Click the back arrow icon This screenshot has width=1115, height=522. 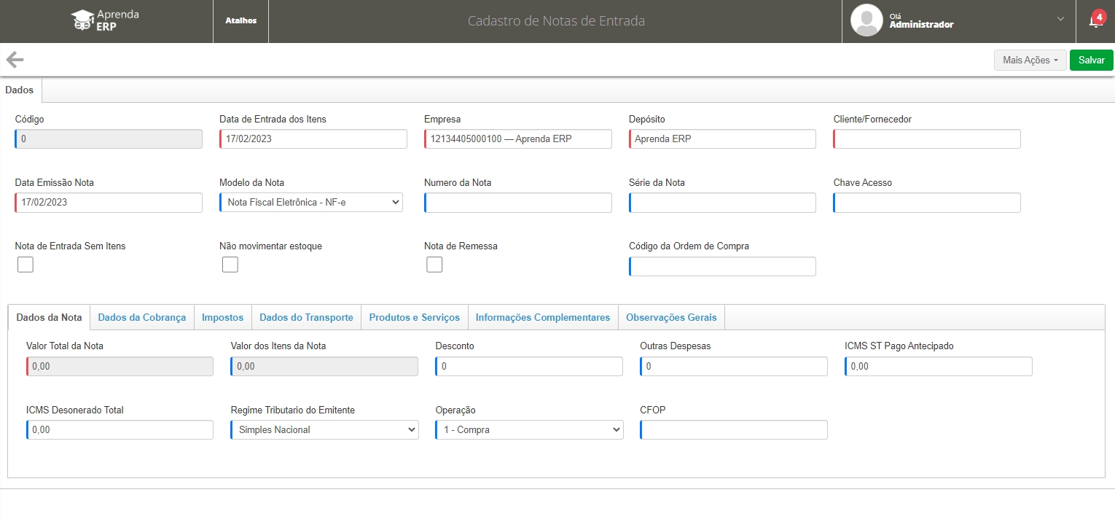pyautogui.click(x=15, y=60)
